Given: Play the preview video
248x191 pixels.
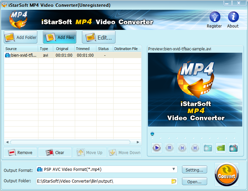Looking at the screenshot, I should click(x=157, y=148).
